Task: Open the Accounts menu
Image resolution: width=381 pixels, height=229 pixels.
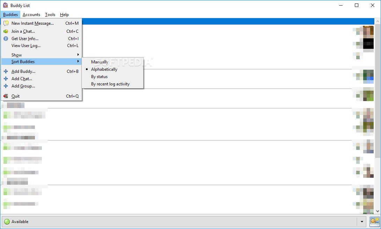Action: pyautogui.click(x=31, y=15)
